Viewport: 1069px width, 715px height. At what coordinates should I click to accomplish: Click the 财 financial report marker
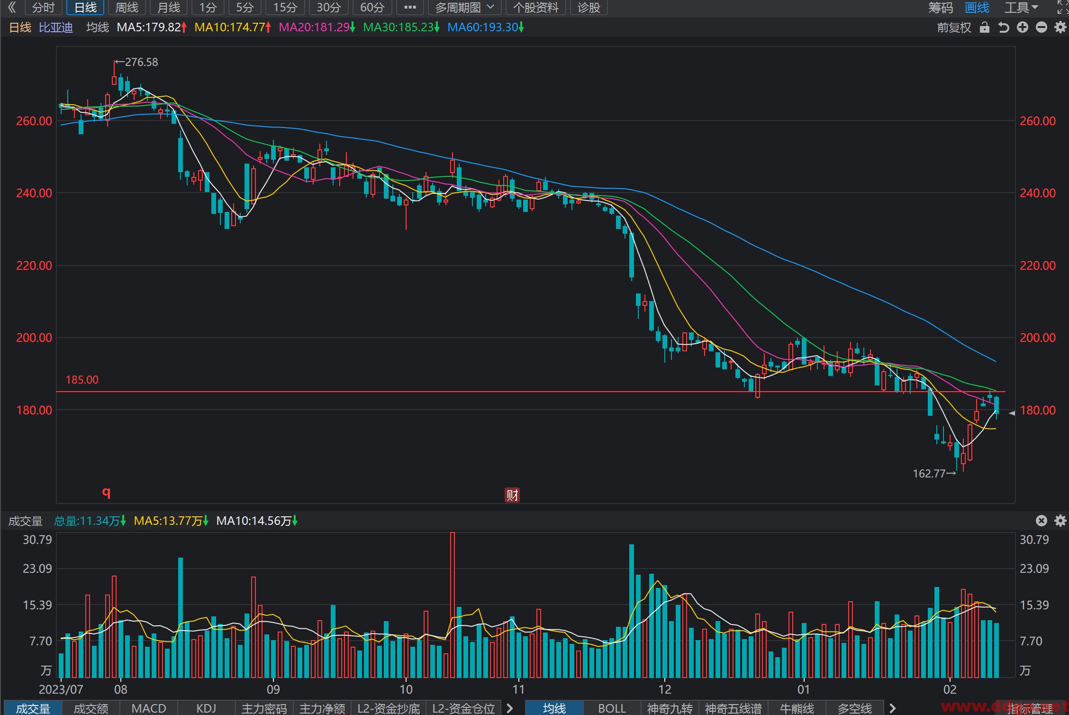coord(512,495)
